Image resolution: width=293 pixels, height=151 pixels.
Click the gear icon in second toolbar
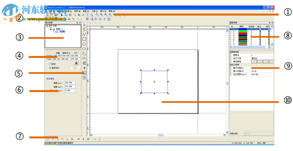click(x=100, y=19)
